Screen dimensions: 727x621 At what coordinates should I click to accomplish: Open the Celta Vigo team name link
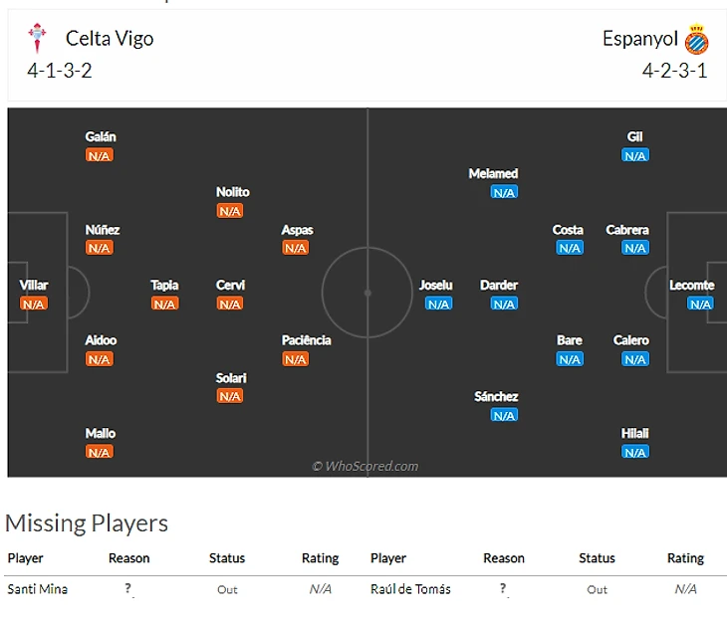pyautogui.click(x=110, y=39)
